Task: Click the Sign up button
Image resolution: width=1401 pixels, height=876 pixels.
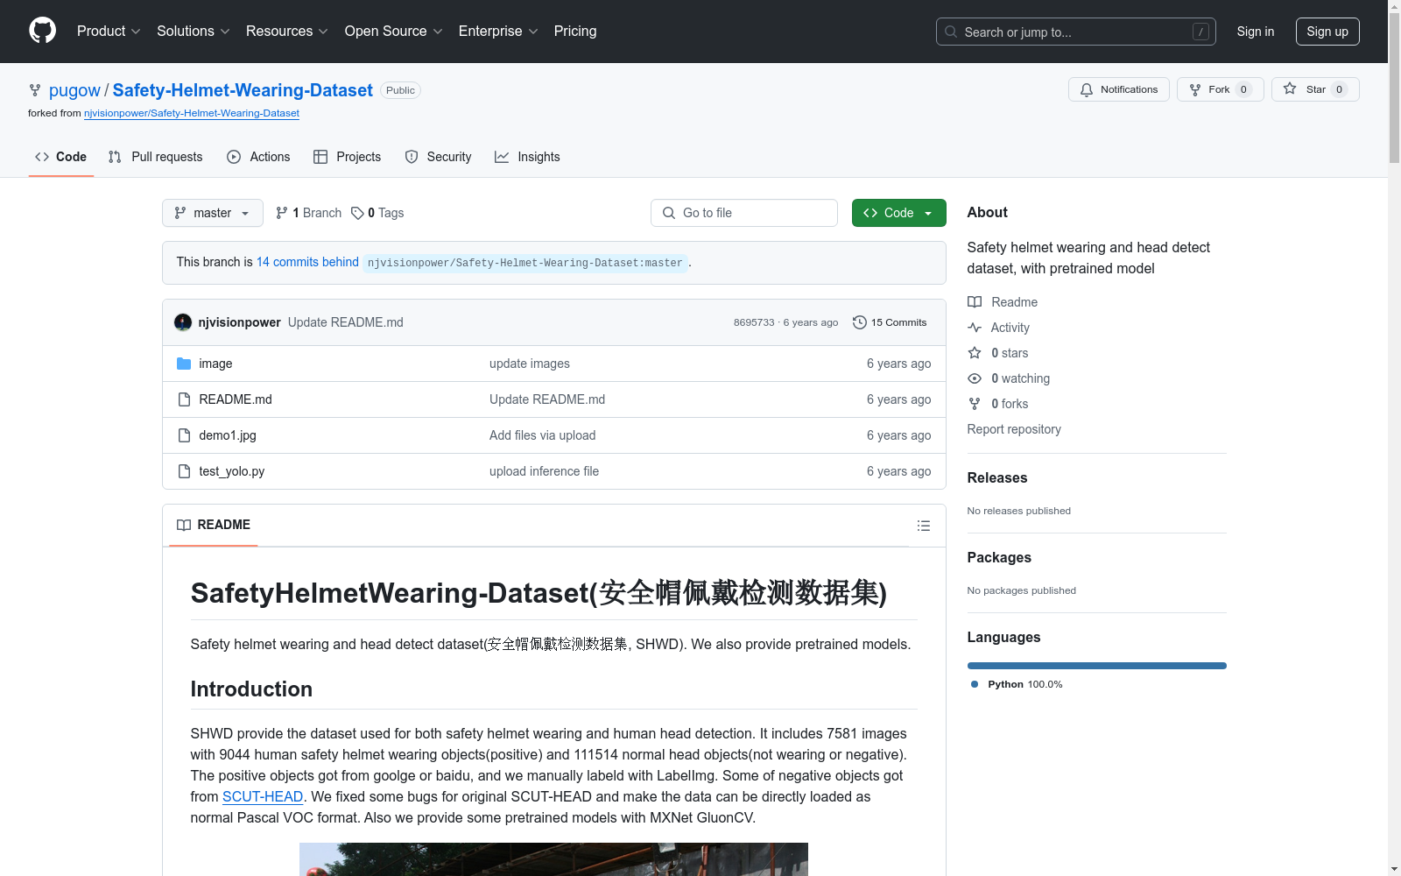Action: pos(1327,32)
